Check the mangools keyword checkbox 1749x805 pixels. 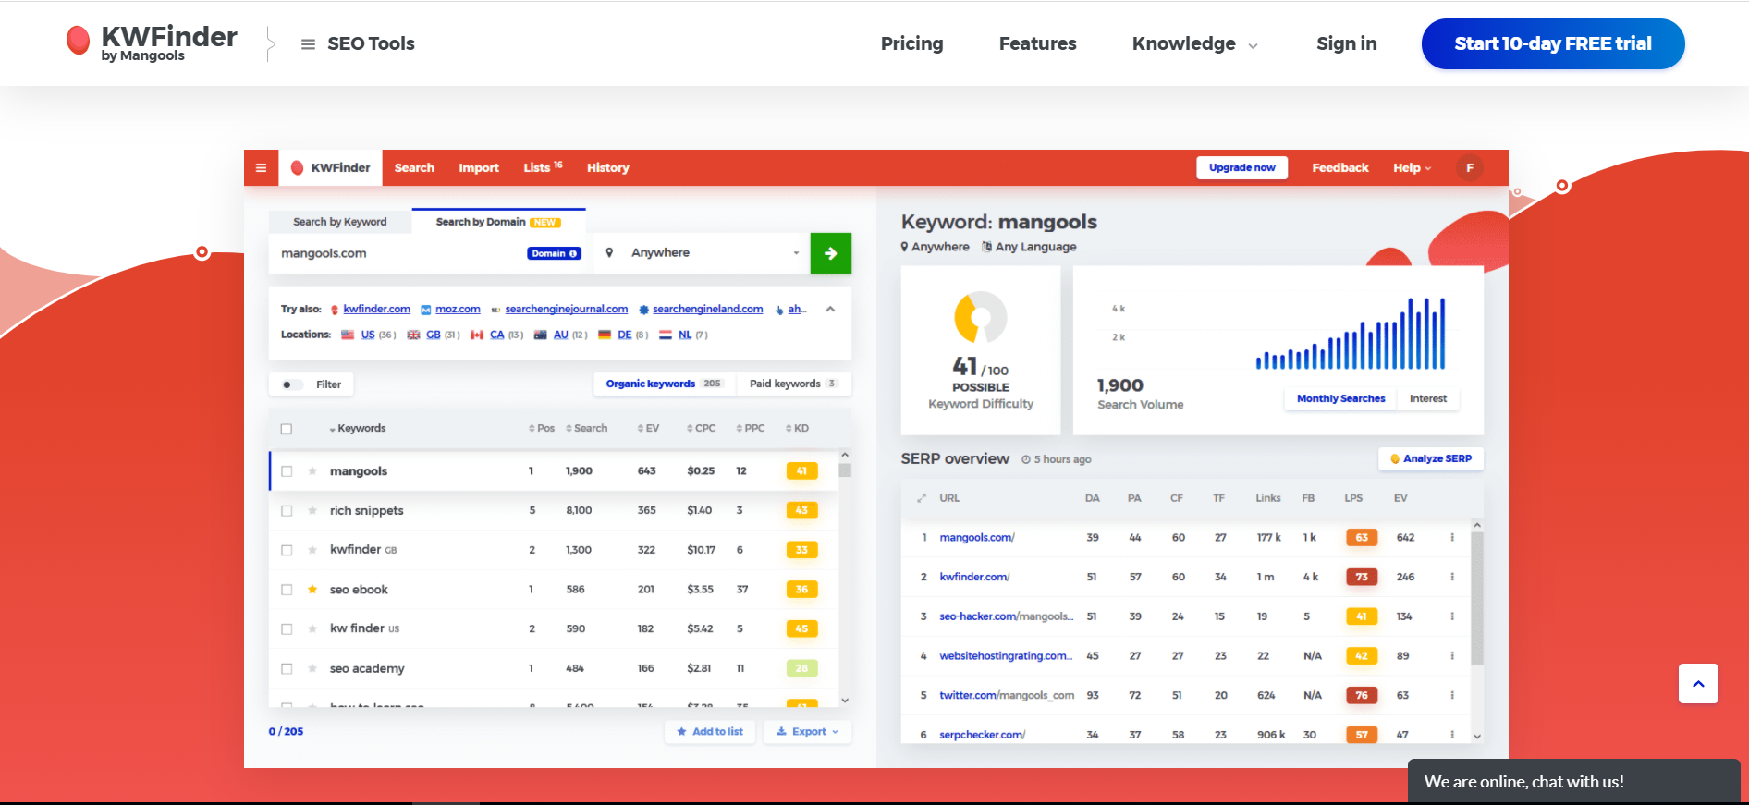287,471
